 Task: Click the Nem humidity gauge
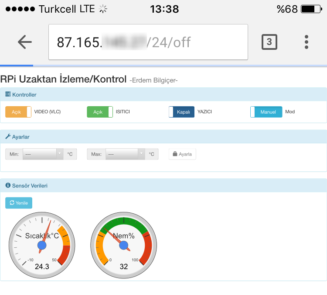[123, 242]
